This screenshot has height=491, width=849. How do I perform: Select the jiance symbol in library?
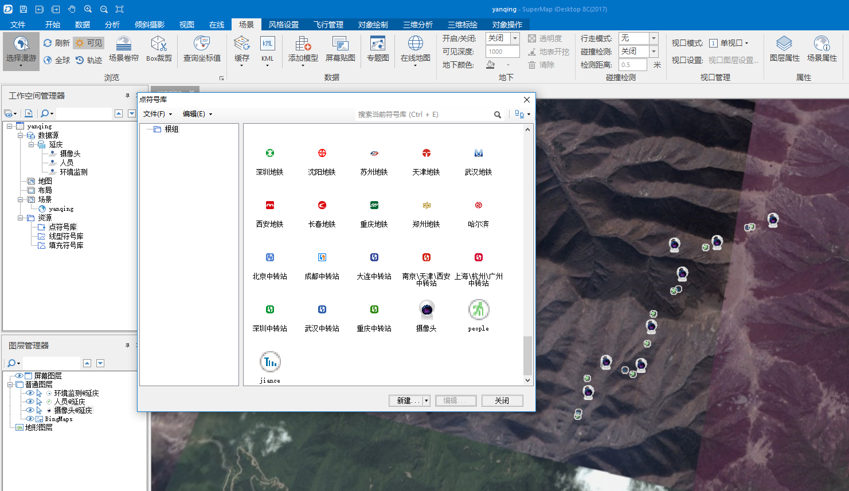tap(270, 368)
